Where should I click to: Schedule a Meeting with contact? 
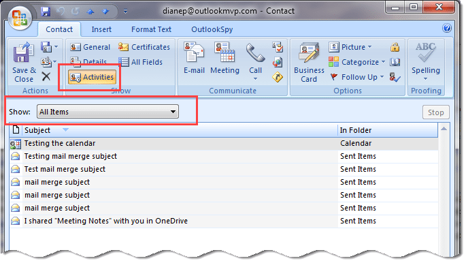pos(224,59)
